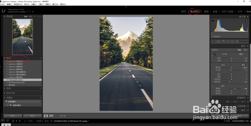Click the play arrow next to Lightroom mobile
The image size is (251, 126).
[x=33, y=12]
